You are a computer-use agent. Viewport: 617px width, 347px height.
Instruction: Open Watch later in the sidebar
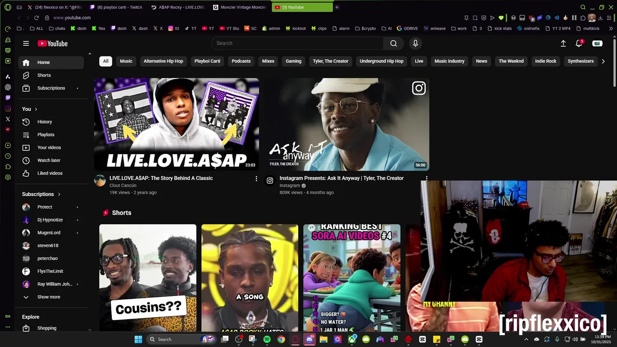point(51,160)
